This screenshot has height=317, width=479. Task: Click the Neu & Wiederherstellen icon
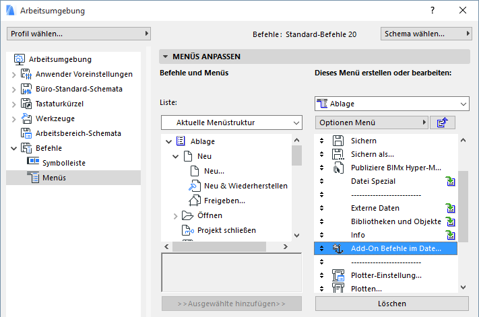click(x=194, y=186)
